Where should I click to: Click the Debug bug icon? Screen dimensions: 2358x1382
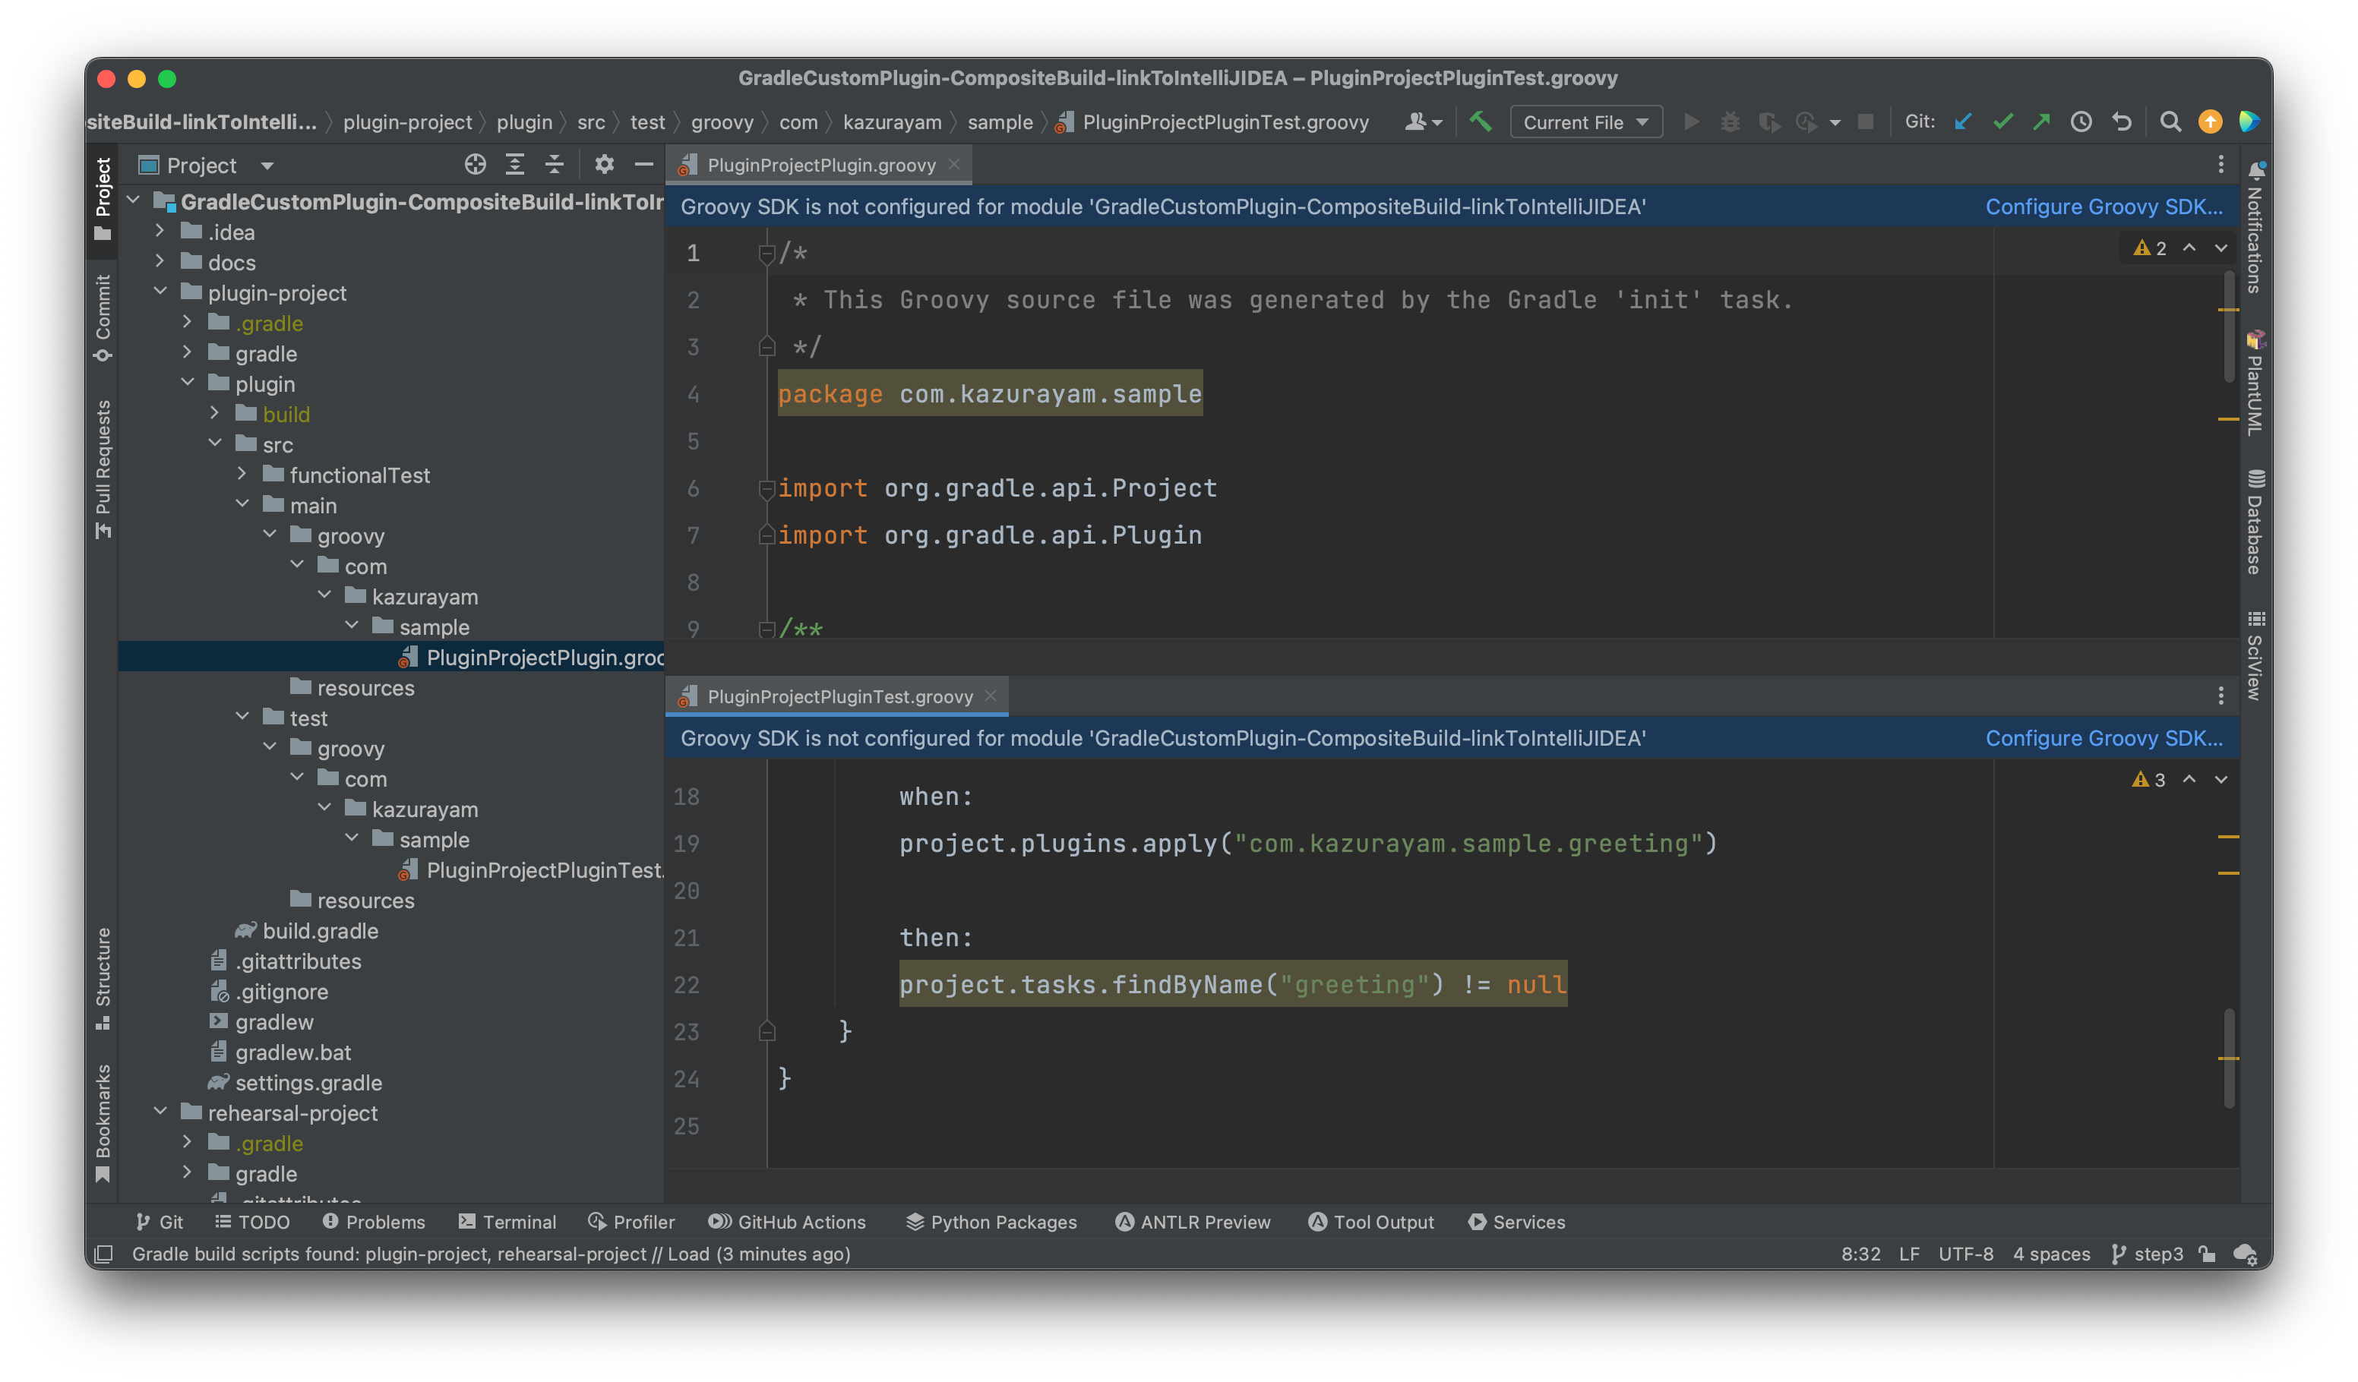[1730, 121]
